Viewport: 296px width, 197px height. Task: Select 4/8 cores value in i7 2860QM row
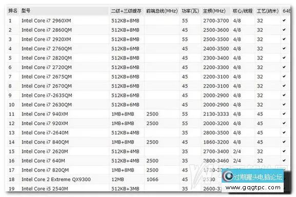point(237,30)
